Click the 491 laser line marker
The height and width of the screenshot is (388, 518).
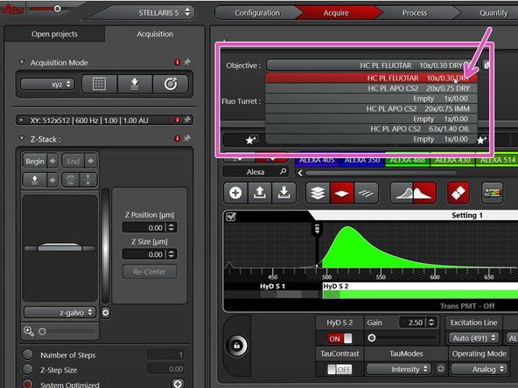[x=317, y=228]
